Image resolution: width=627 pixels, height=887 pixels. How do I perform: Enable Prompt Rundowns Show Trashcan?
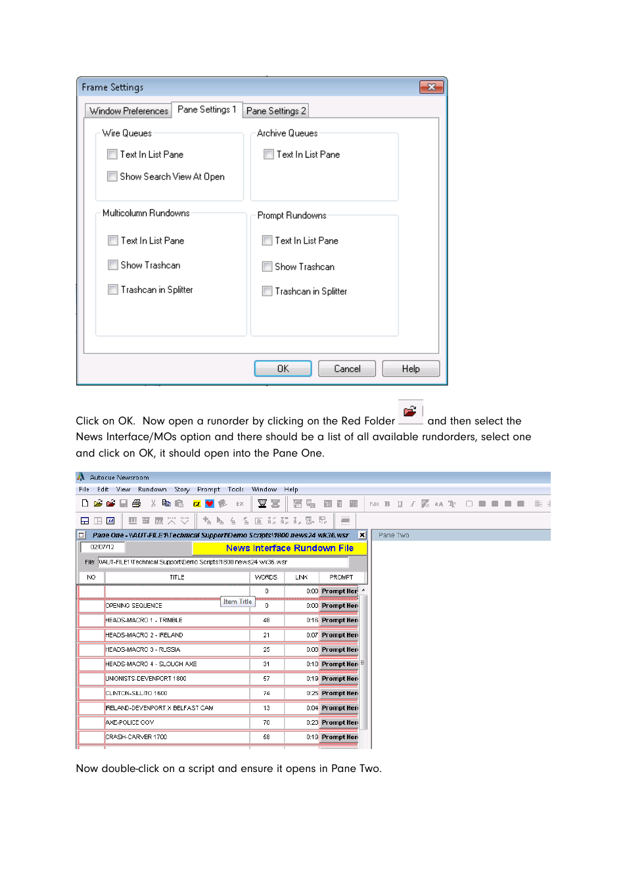267,267
